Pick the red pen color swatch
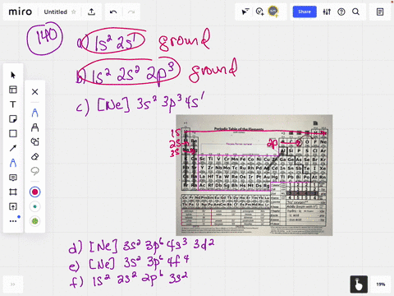The image size is (394, 296). click(34, 192)
